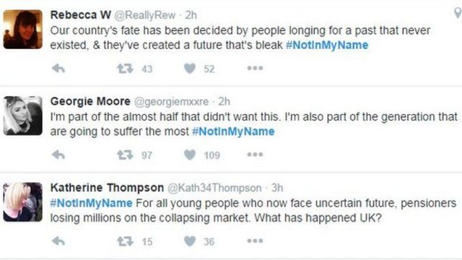Open Katherine Thompson's profile picture

pos(22,202)
